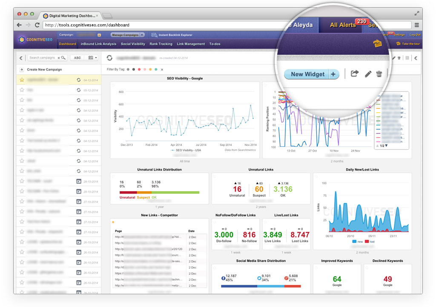Collapse the campaigns sidebar with the left chevron

21,58
